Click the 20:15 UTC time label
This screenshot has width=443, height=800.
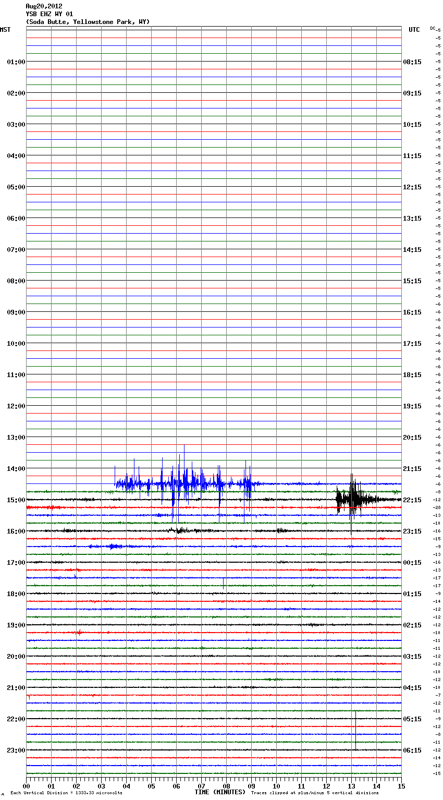(x=412, y=438)
